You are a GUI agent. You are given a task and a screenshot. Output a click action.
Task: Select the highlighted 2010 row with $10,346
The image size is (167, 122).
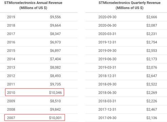pos(35,92)
